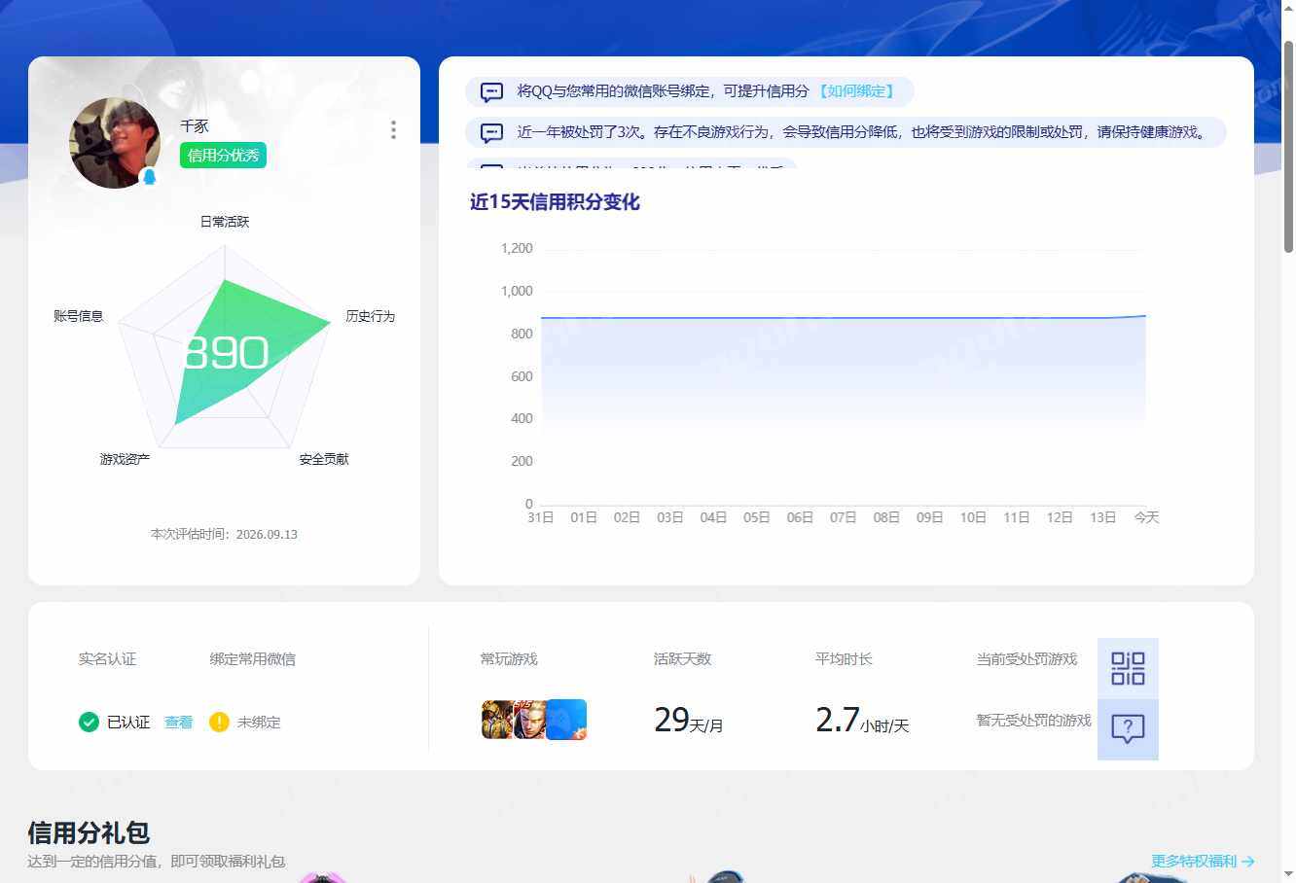Click the 2.7小时/天 average duration value
Viewport: 1296px width, 883px height.
click(862, 720)
